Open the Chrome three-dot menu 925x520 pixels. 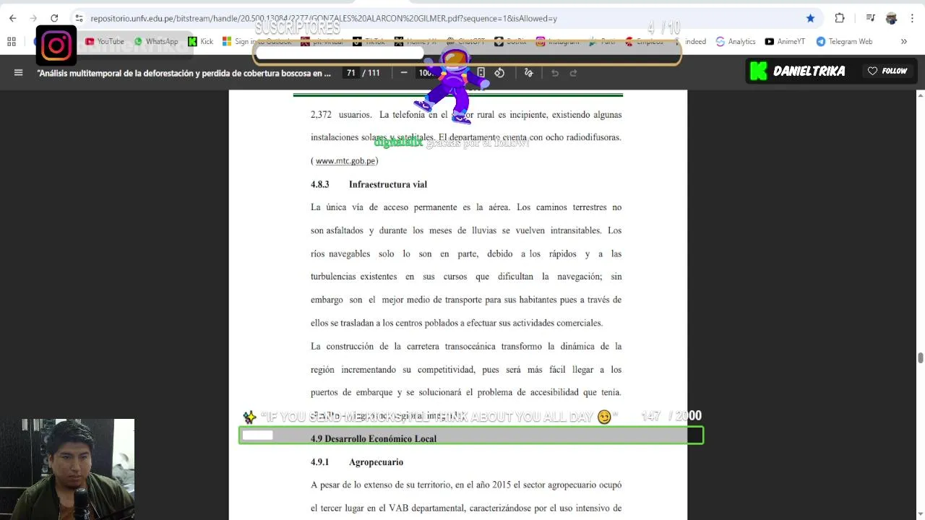pos(912,18)
